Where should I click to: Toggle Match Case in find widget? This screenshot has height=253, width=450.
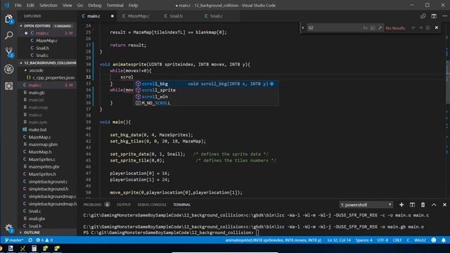coord(365,28)
